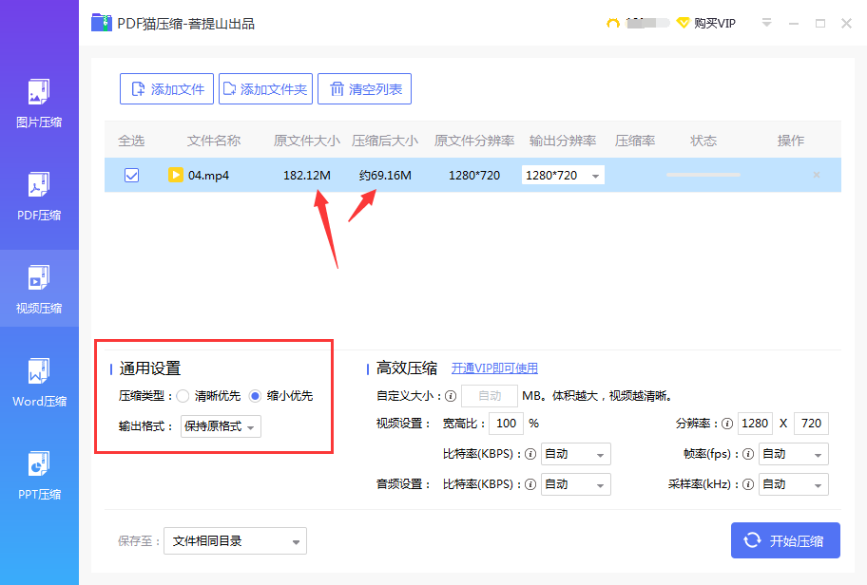Image resolution: width=867 pixels, height=585 pixels.
Task: Click the info icon beside 采样率(kHz)
Action: (x=748, y=484)
